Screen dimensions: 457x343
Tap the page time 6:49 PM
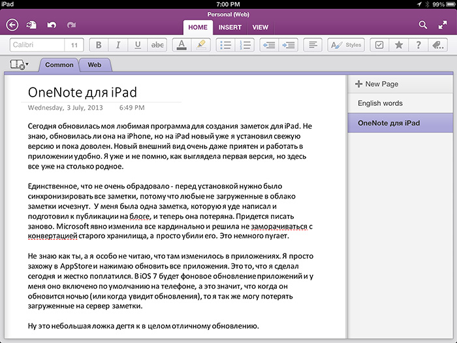pos(132,108)
